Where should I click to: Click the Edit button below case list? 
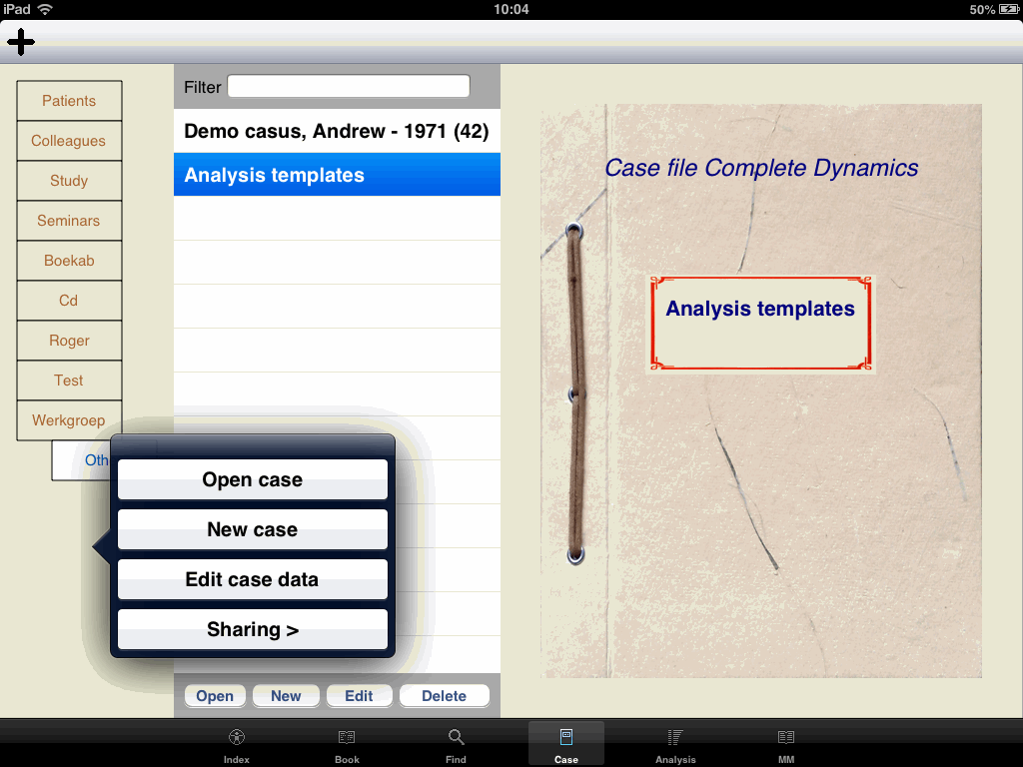coord(359,696)
